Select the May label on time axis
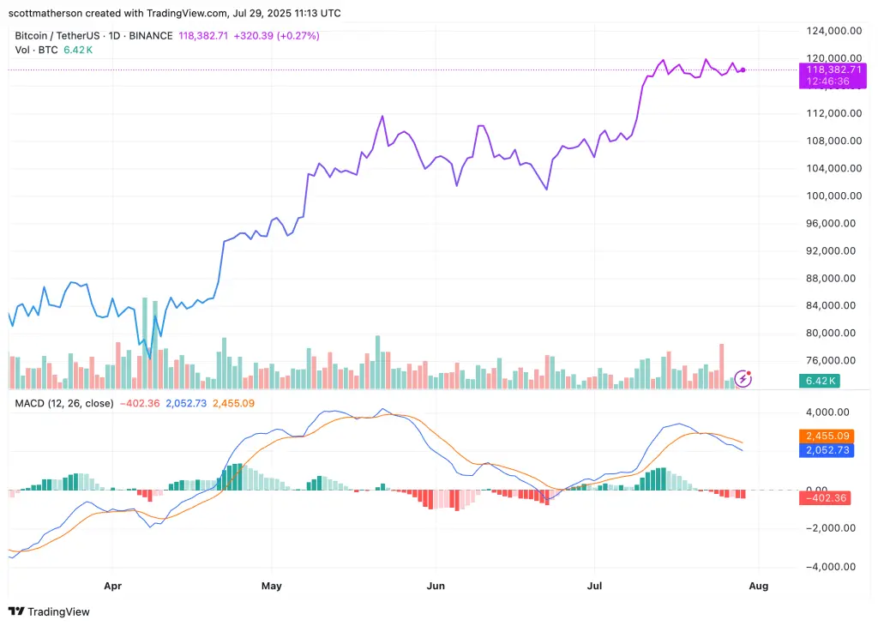The image size is (878, 626). pyautogui.click(x=272, y=586)
